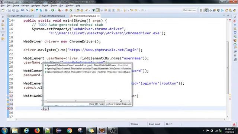The image size is (238, 134).
Task: Open Firefox from the taskbar
Action: [37, 131]
